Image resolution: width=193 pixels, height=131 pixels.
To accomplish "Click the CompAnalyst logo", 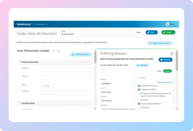I will (x=23, y=24).
